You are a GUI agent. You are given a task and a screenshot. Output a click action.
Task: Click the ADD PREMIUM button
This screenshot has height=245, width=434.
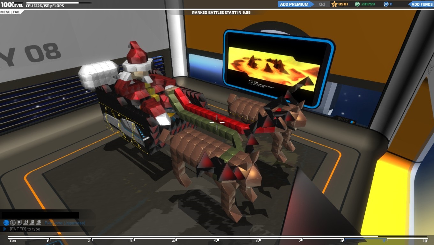(x=296, y=4)
